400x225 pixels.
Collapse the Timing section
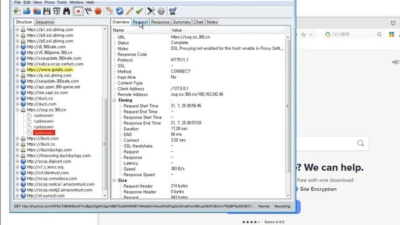(114, 100)
